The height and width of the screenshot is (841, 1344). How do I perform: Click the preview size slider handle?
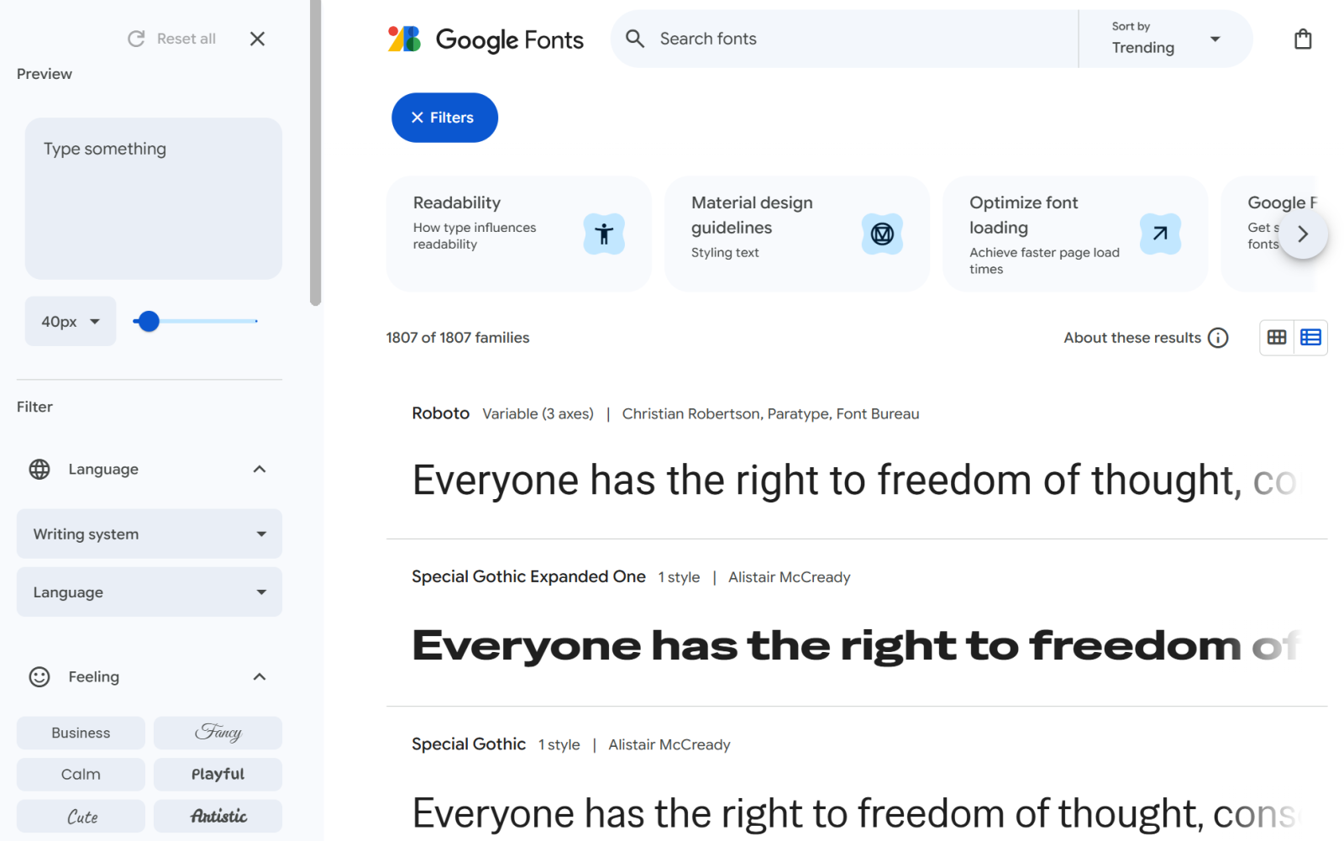pos(149,321)
